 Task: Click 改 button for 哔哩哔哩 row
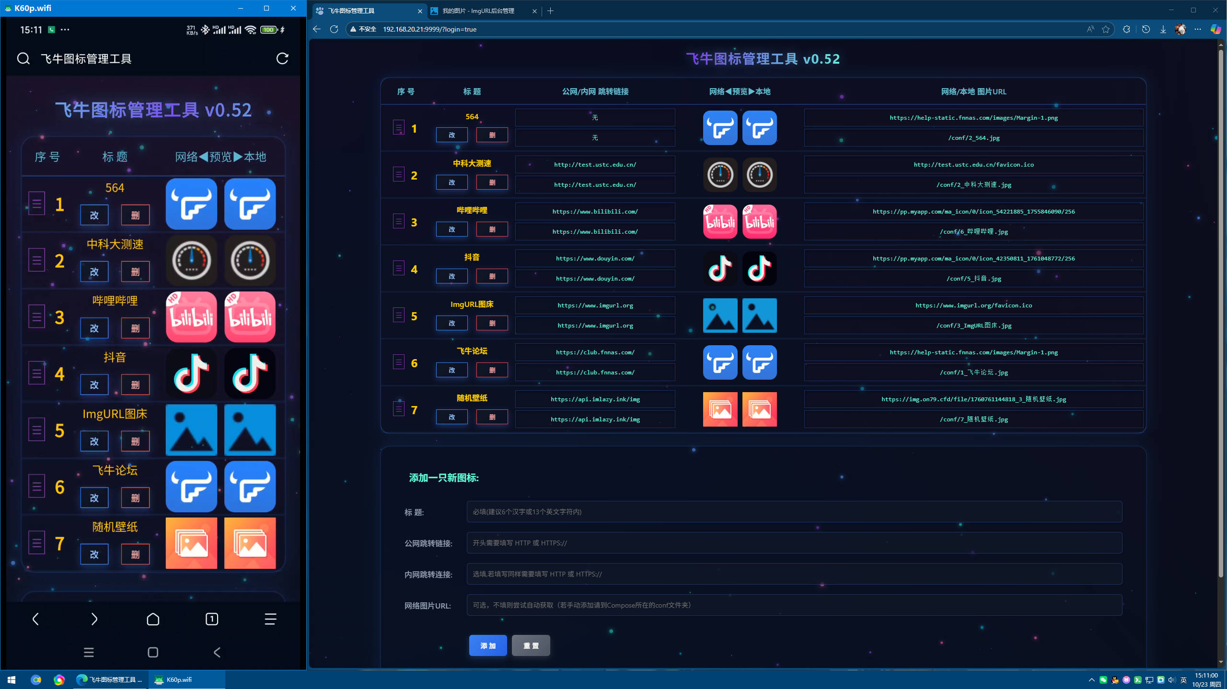pyautogui.click(x=451, y=229)
